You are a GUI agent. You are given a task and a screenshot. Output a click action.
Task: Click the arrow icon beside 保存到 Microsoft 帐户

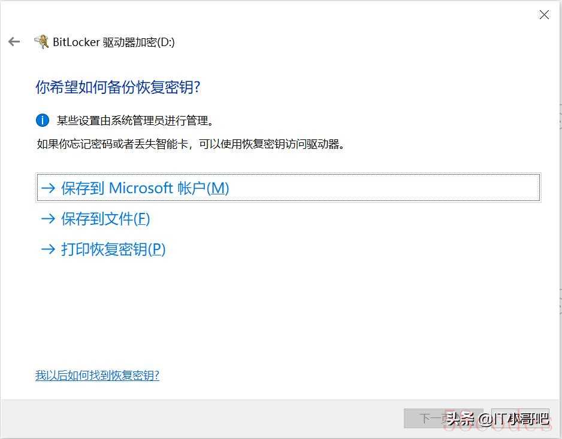(x=48, y=188)
